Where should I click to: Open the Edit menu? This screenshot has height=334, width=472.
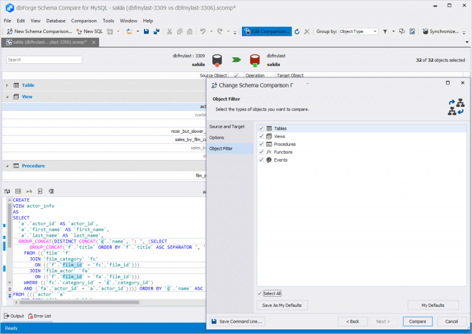[21, 21]
